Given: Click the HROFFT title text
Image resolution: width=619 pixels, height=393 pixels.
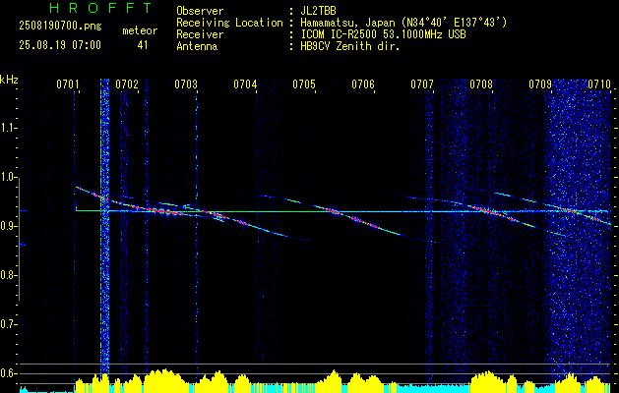Looking at the screenshot, I should tap(100, 8).
